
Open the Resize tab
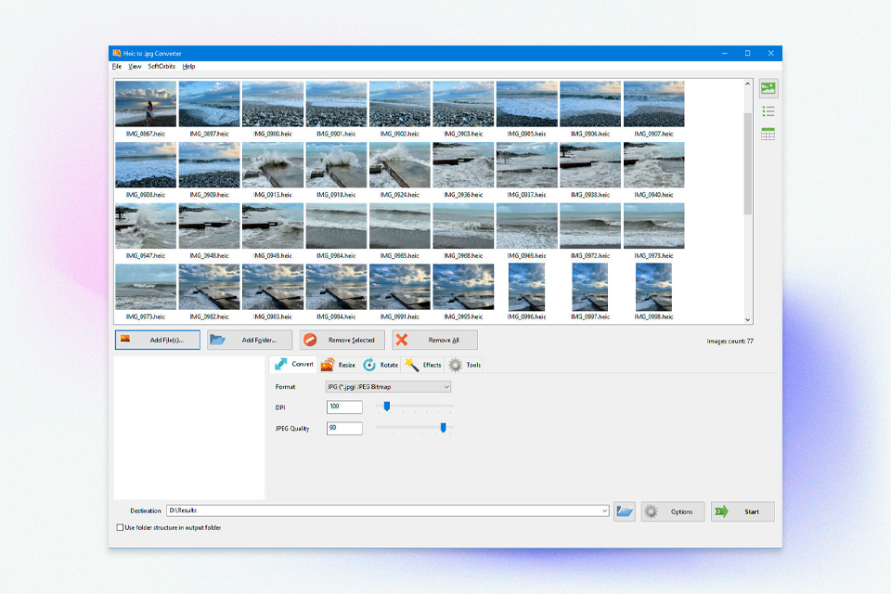(338, 365)
